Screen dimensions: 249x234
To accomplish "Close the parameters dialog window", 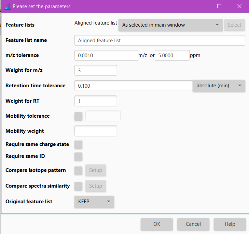I will (x=239, y=6).
